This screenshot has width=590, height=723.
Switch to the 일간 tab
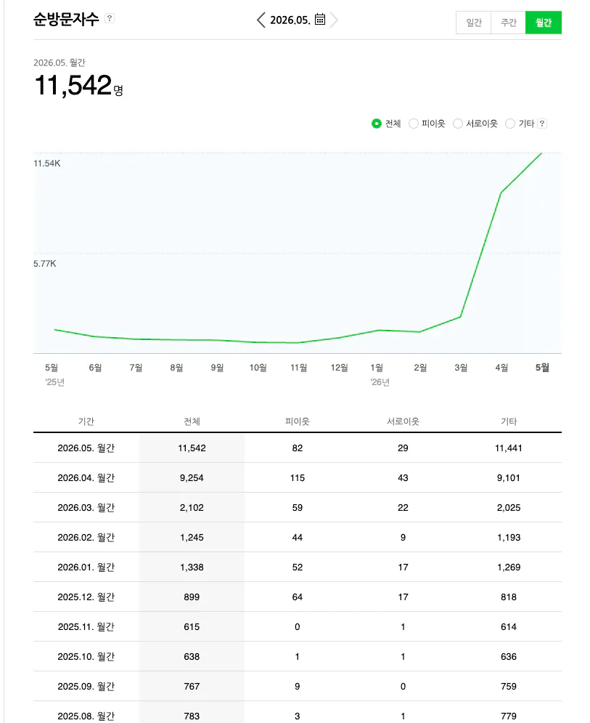coord(473,23)
